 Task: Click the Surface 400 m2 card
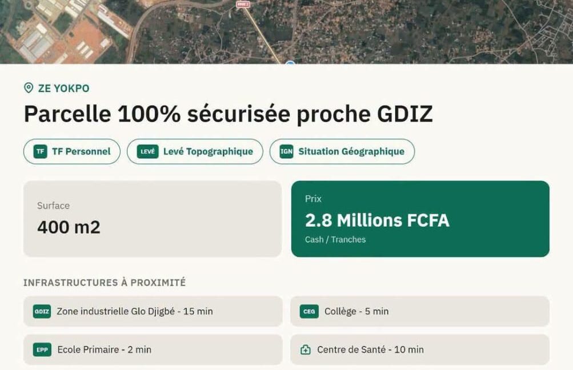click(153, 219)
